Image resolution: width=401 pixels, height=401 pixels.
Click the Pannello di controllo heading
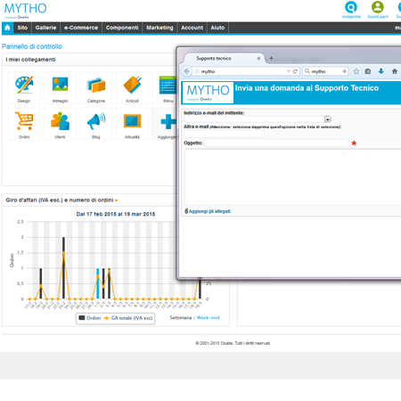click(x=32, y=46)
